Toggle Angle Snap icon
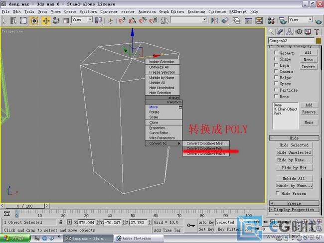 coord(132,20)
